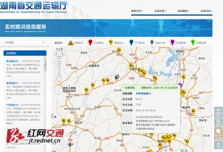
Task: Select the blue 天气影响 weather filter pin
Action: point(131,43)
